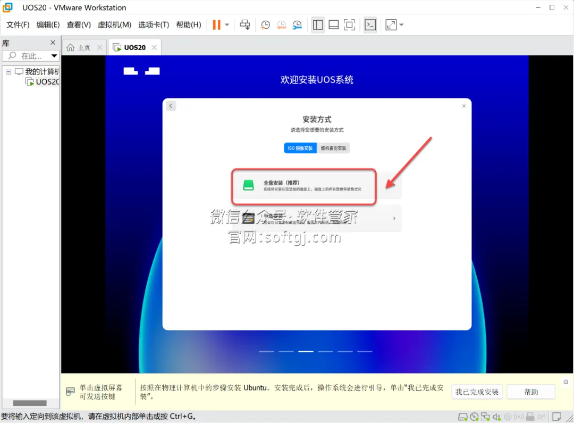Click the USB device status icon
Image resolution: width=574 pixels, height=423 pixels.
(x=530, y=417)
